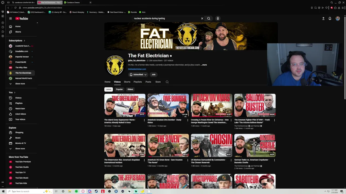Switch to channel Shorts tab

click(x=127, y=82)
